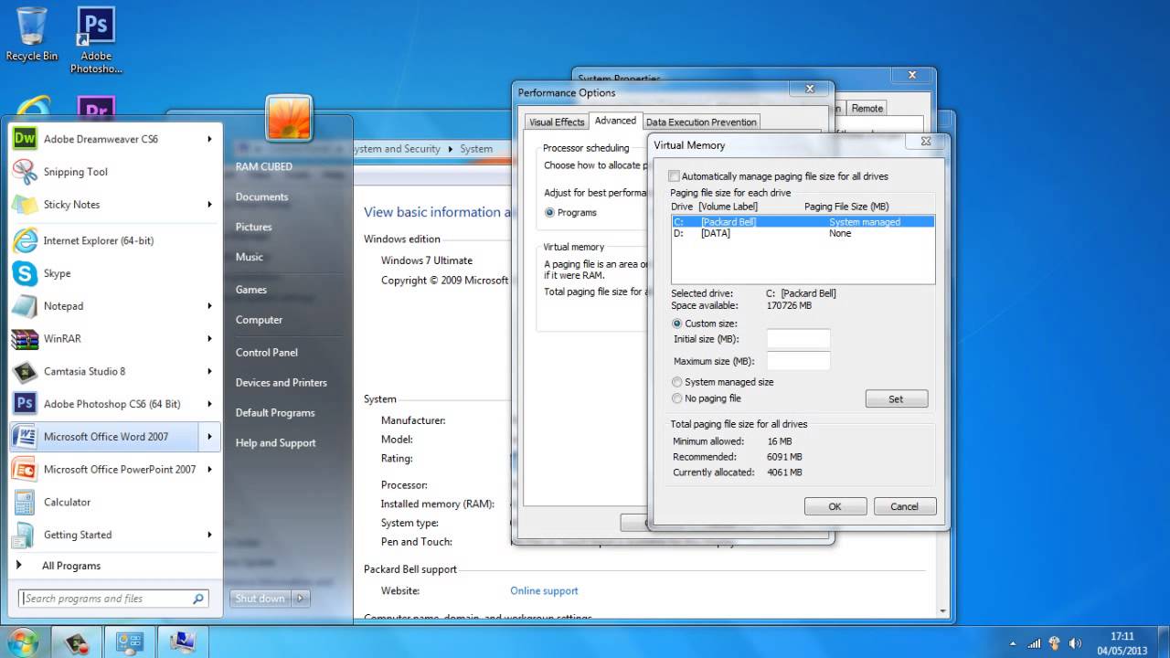Click the Windows Start orb

[22, 642]
